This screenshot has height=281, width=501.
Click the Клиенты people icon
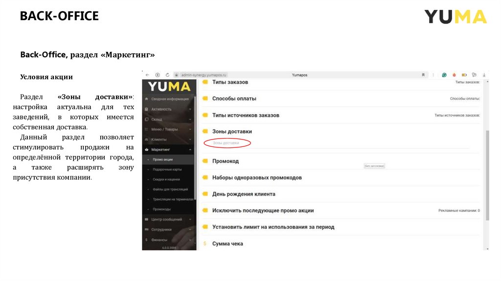[x=147, y=140]
